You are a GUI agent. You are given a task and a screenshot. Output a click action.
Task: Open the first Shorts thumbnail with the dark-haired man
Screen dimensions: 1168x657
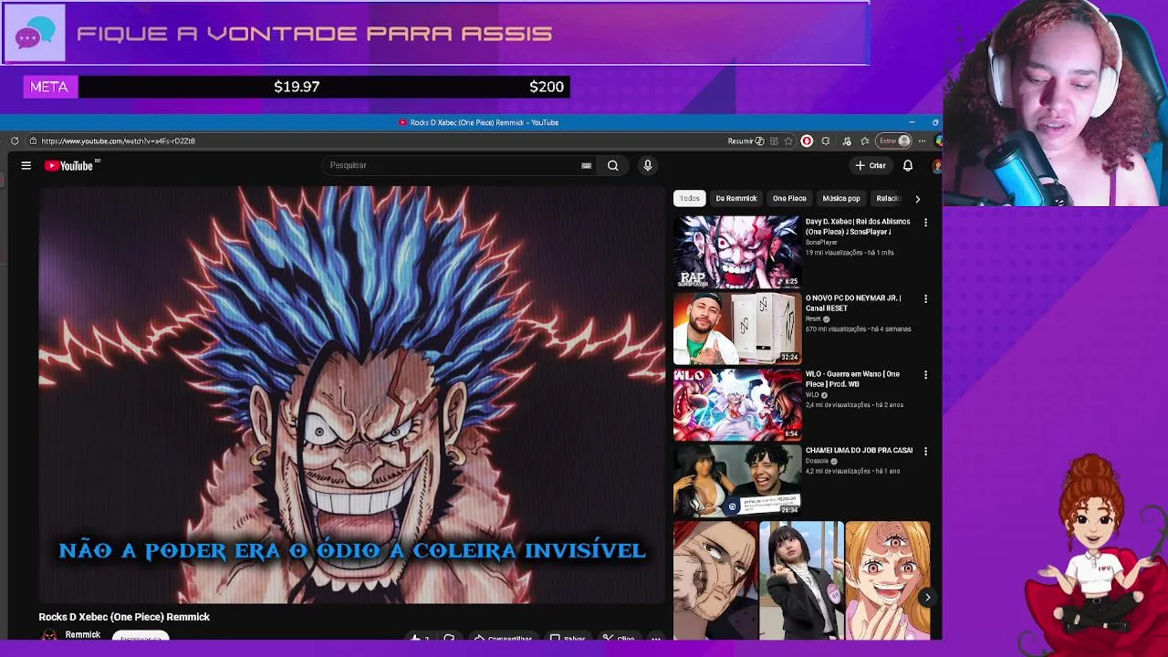pyautogui.click(x=715, y=580)
